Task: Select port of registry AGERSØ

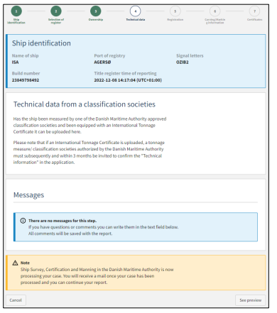Action: (x=102, y=62)
